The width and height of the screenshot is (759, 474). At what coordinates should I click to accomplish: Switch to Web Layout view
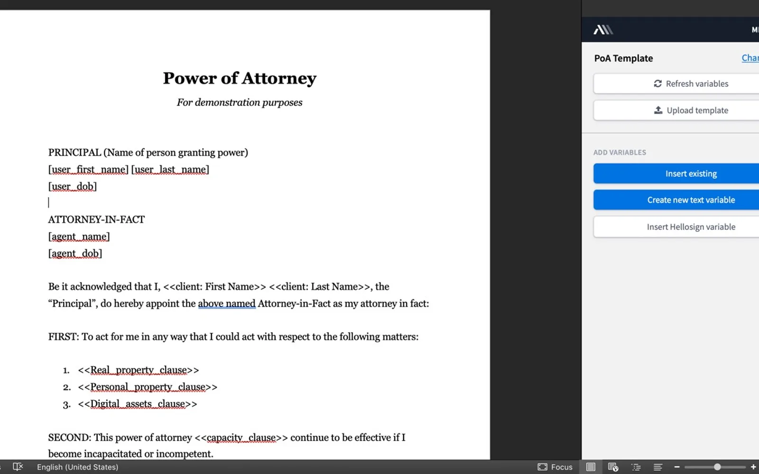(613, 467)
